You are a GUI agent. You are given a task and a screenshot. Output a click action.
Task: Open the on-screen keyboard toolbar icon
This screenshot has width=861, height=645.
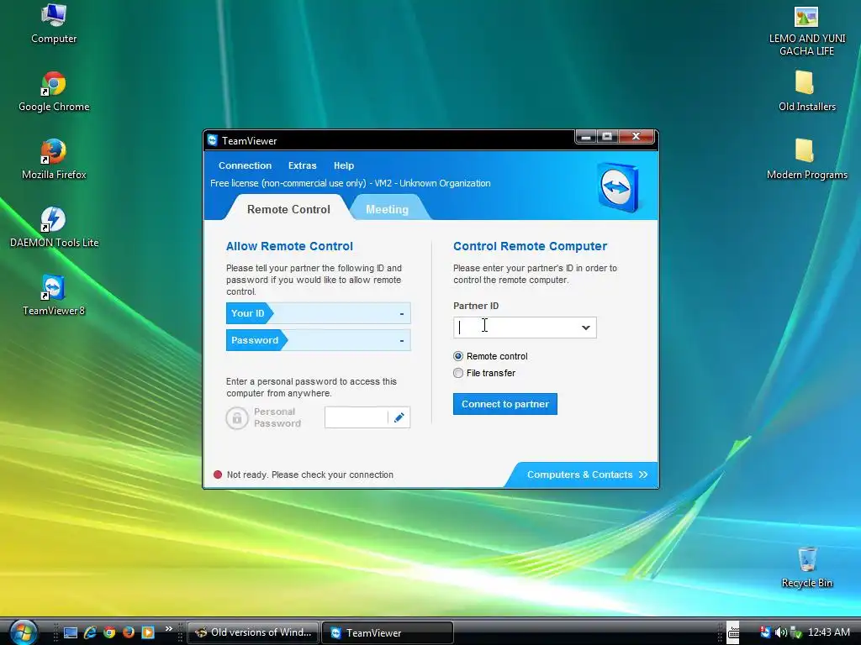click(733, 632)
